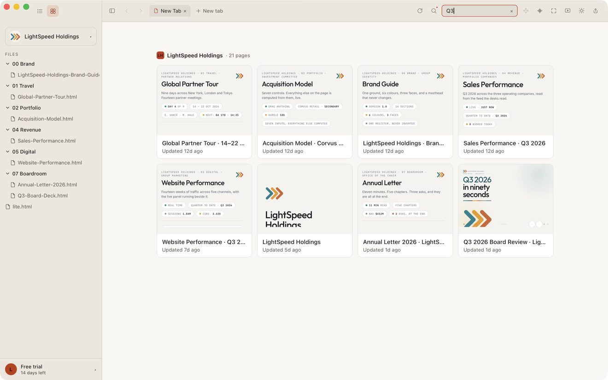Select Sales-Performance.html file
The image size is (608, 380).
click(47, 141)
